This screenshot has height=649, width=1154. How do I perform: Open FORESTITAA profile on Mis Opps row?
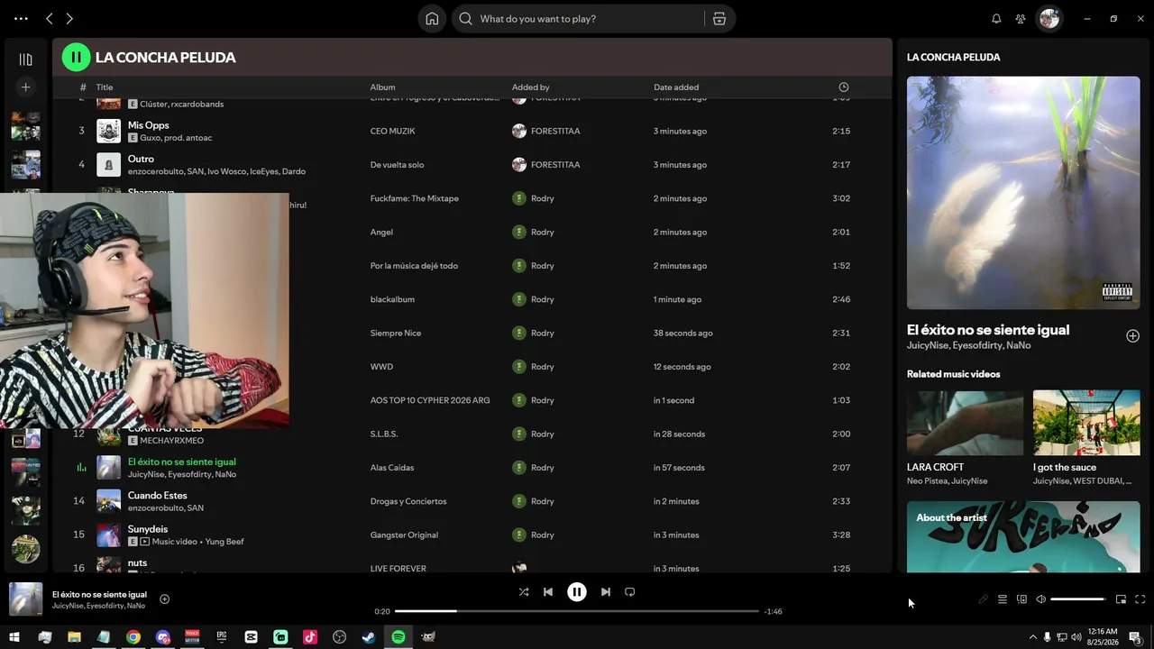[x=555, y=131]
